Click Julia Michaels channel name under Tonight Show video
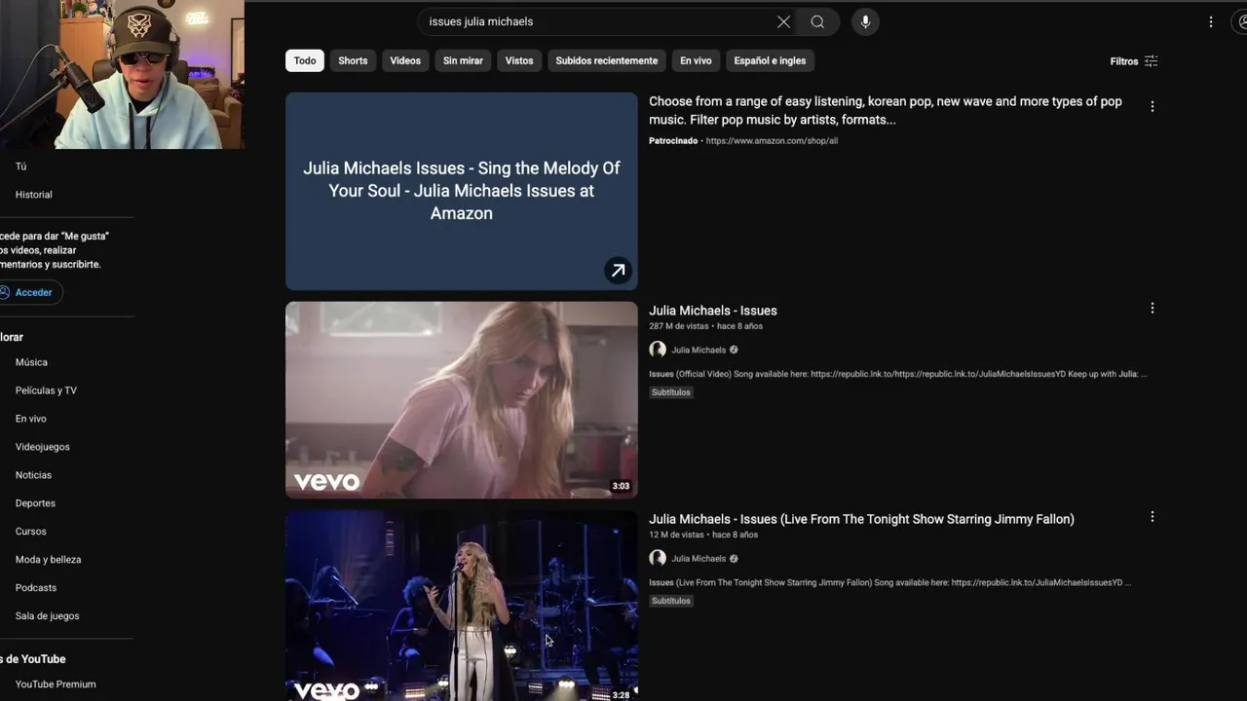1247x701 pixels. tap(699, 559)
